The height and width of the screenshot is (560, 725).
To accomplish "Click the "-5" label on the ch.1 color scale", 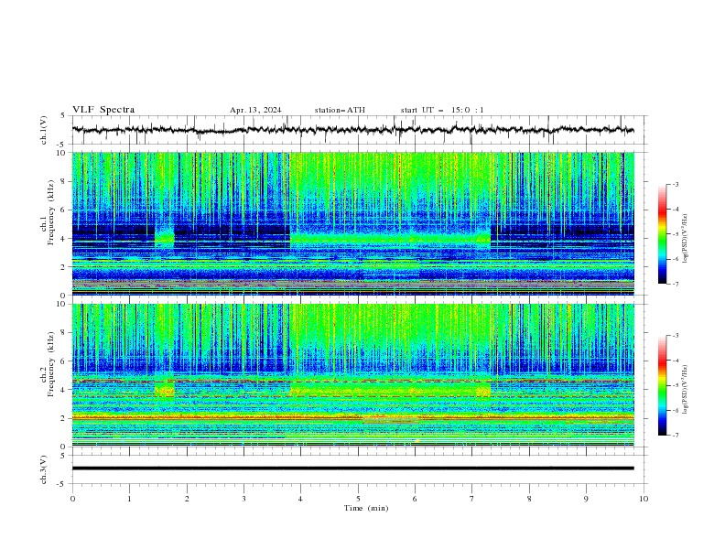I will point(675,234).
